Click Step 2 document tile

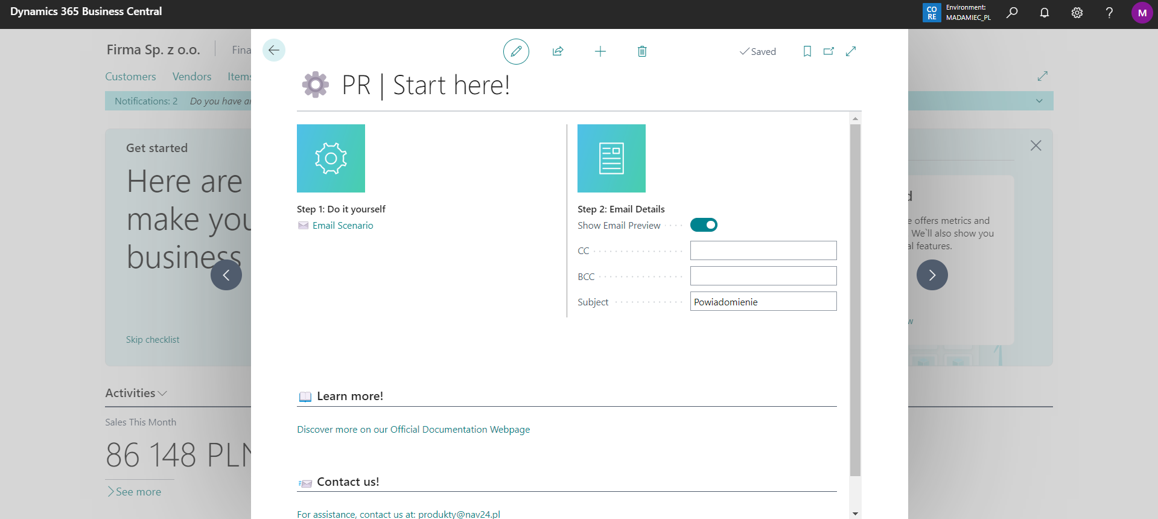point(611,158)
